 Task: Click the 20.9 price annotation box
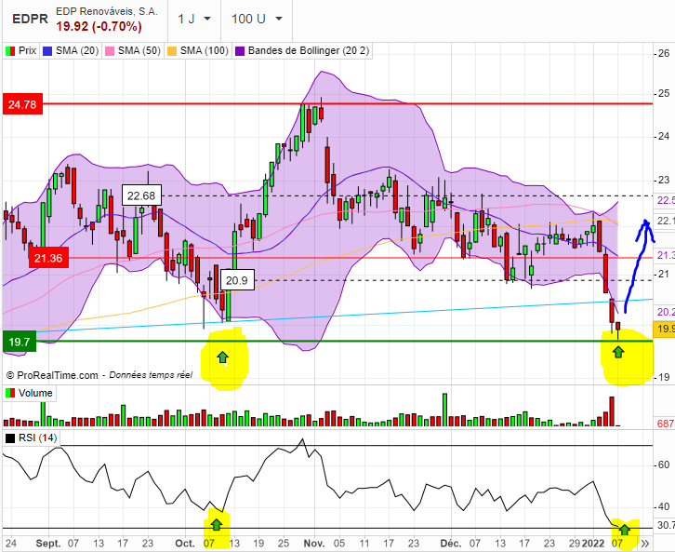pos(237,280)
